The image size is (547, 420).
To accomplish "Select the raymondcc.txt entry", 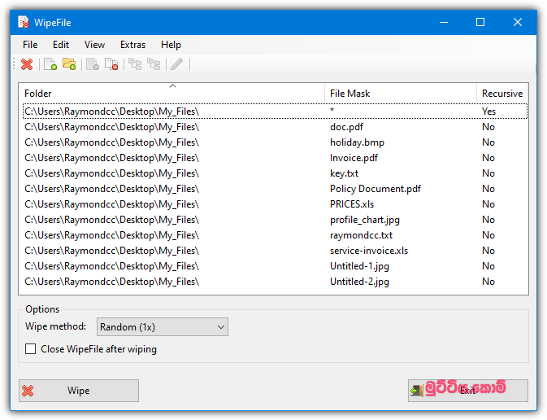I will point(361,235).
